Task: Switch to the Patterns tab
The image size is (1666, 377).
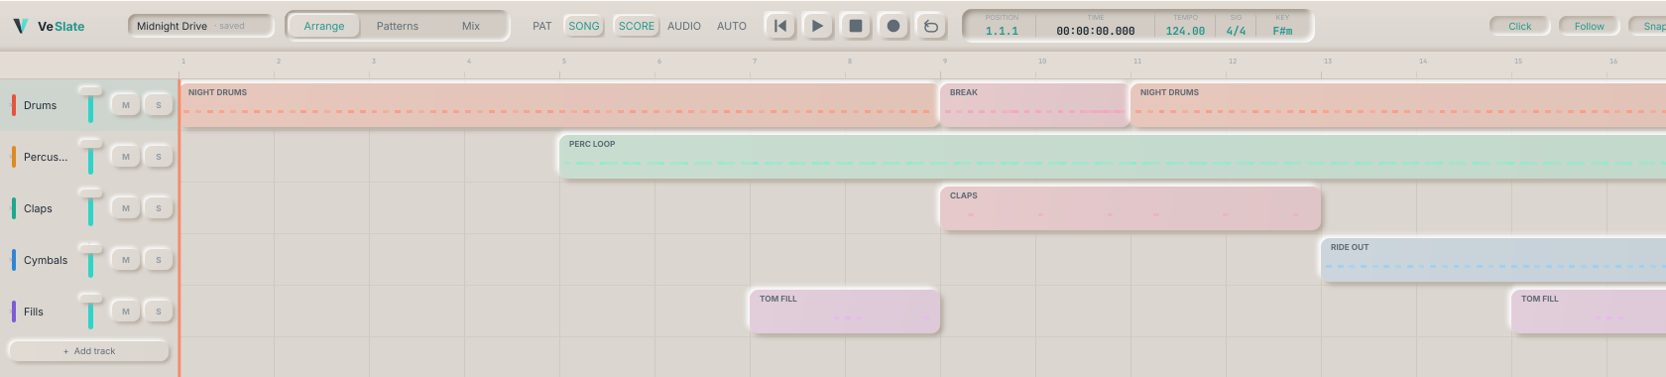Action: click(x=398, y=26)
